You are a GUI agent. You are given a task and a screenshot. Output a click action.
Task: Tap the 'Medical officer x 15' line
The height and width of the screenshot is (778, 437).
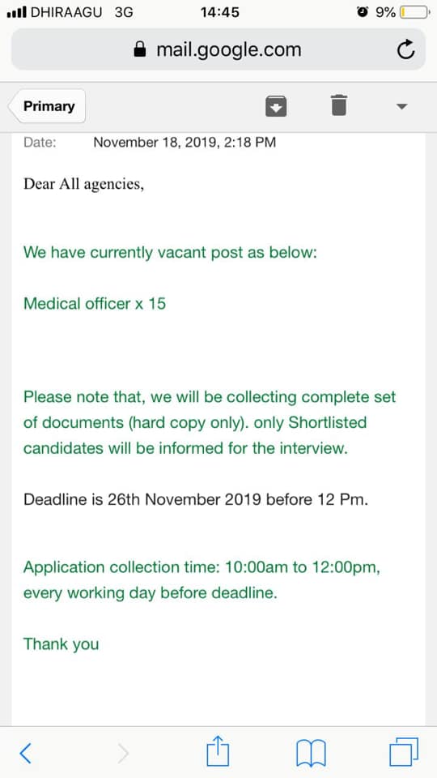point(95,303)
